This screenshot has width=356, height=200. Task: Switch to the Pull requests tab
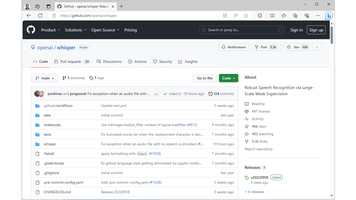click(x=71, y=61)
